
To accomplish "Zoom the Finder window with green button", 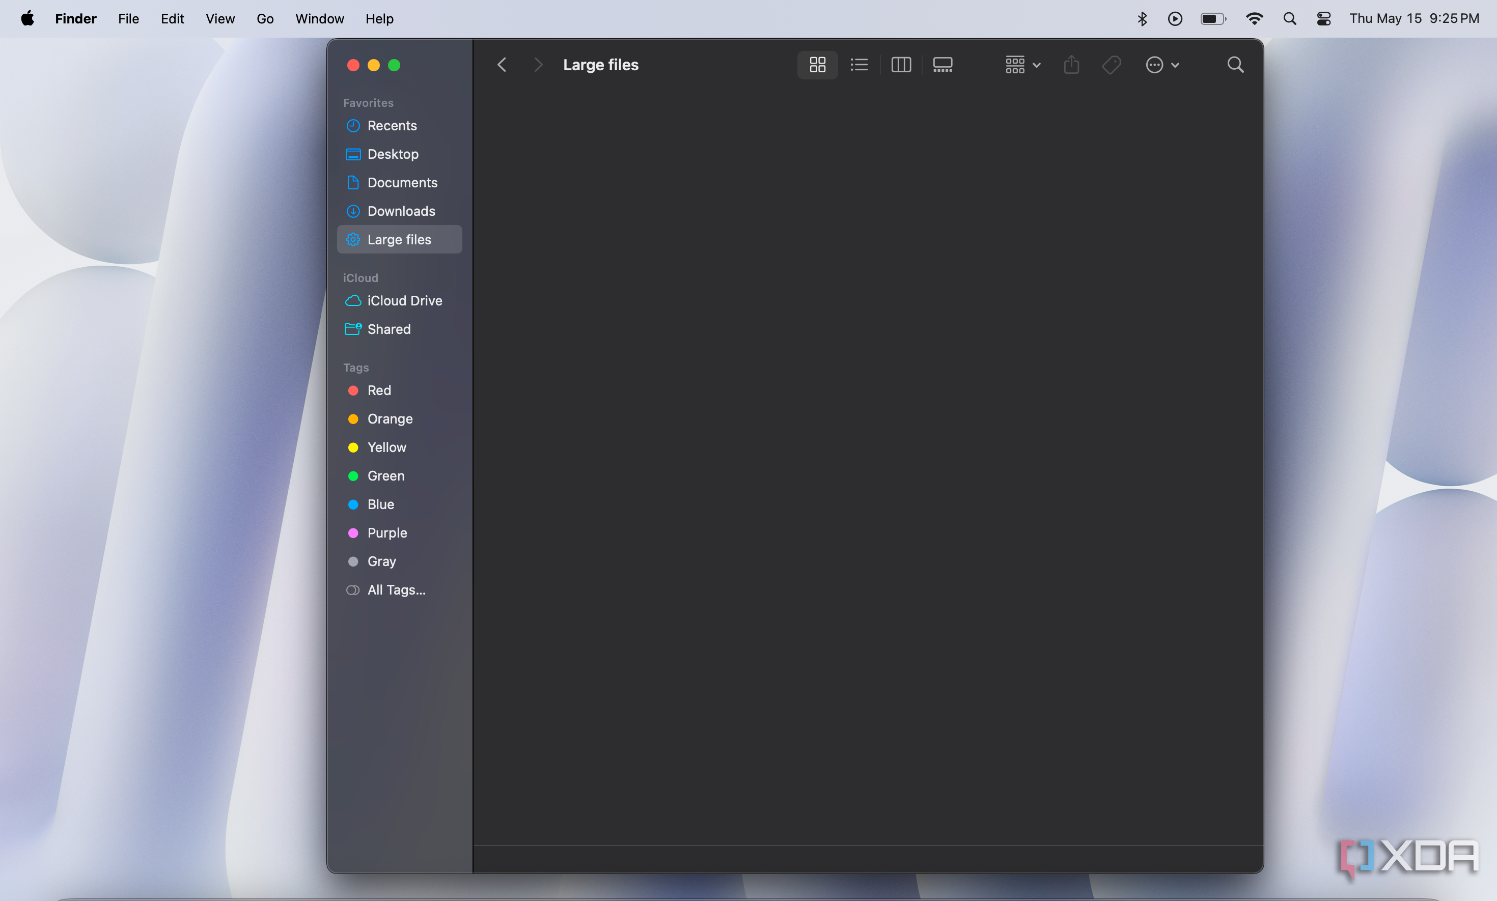I will [x=394, y=65].
